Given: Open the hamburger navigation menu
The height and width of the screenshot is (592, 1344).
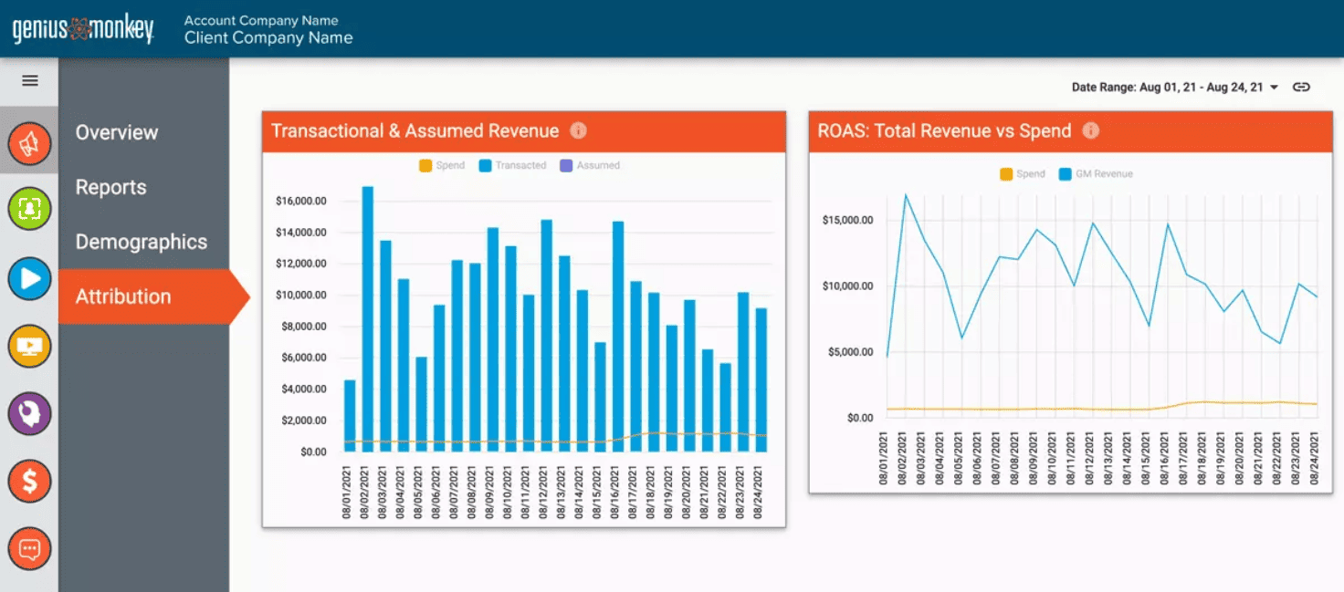Looking at the screenshot, I should tap(30, 80).
